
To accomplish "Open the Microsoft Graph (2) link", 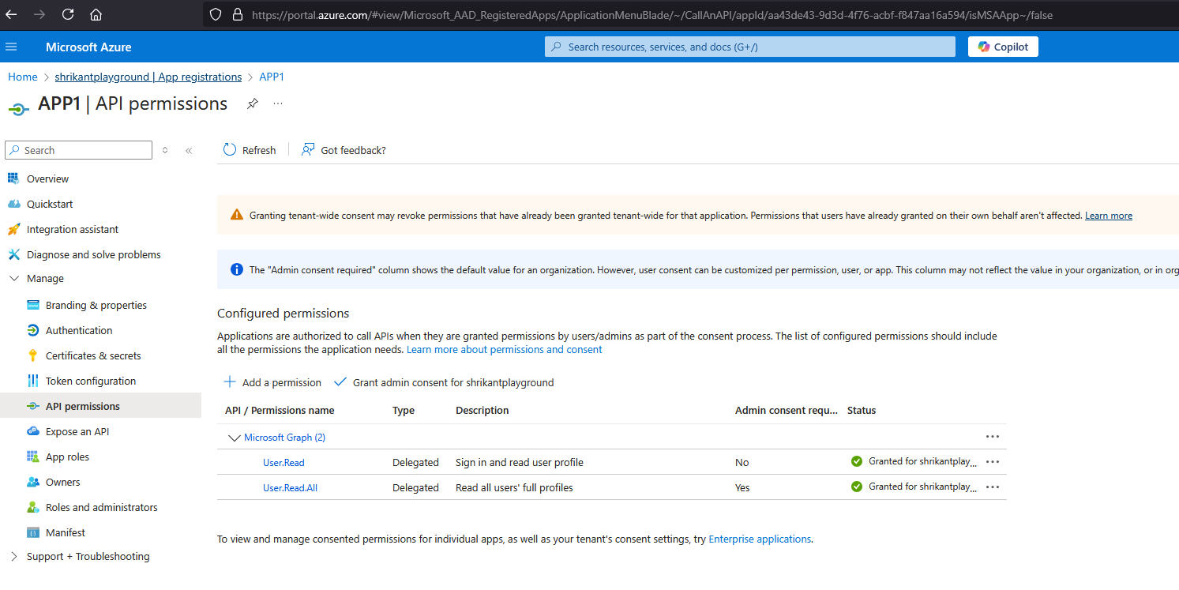I will [x=284, y=437].
